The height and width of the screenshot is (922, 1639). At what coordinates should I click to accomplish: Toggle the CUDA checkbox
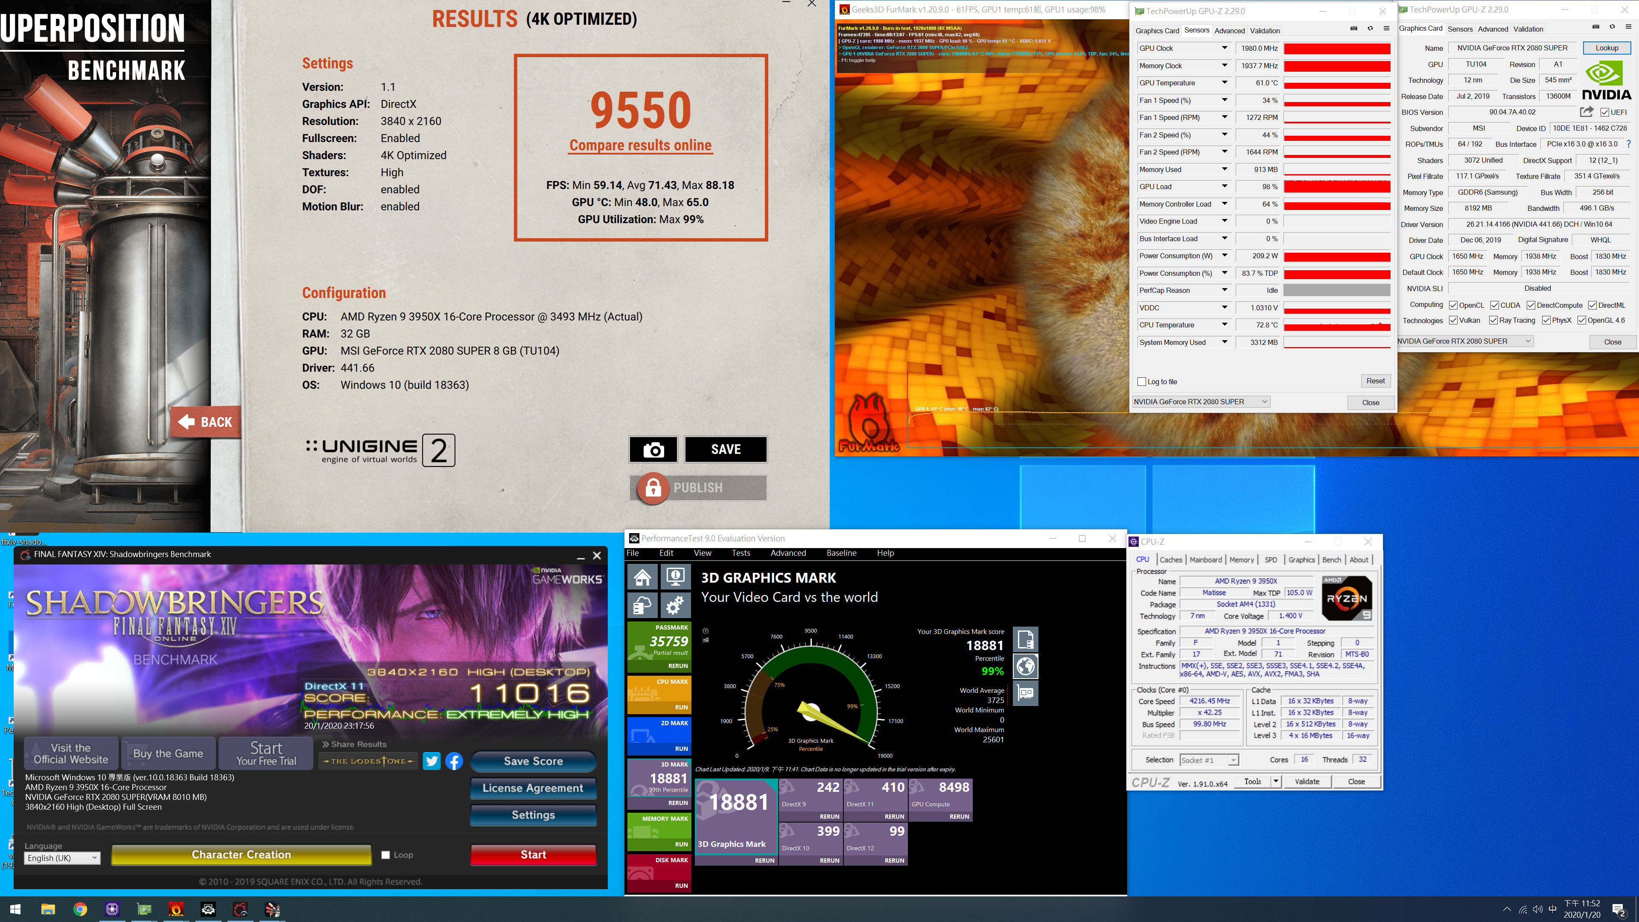point(1495,306)
